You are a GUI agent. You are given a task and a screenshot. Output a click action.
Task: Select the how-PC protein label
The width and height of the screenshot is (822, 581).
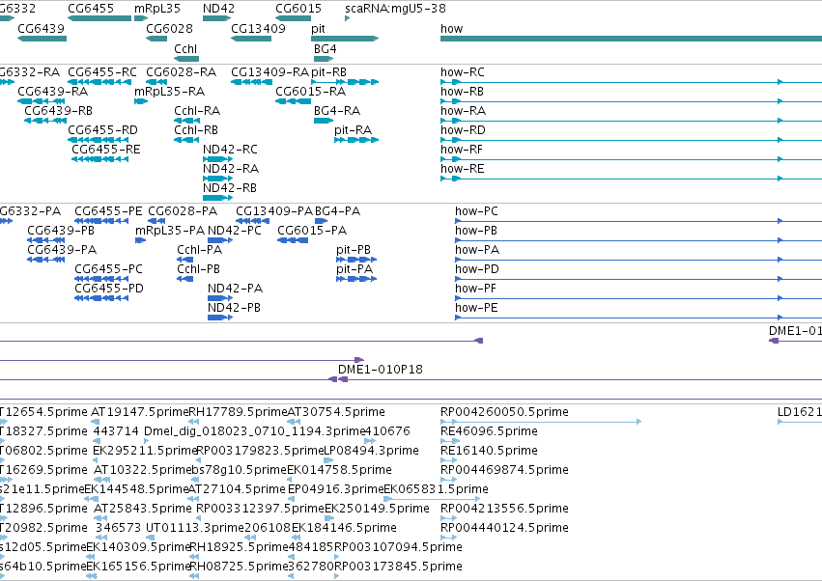point(476,211)
